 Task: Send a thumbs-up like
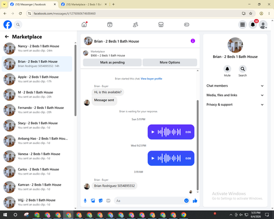click(195, 201)
